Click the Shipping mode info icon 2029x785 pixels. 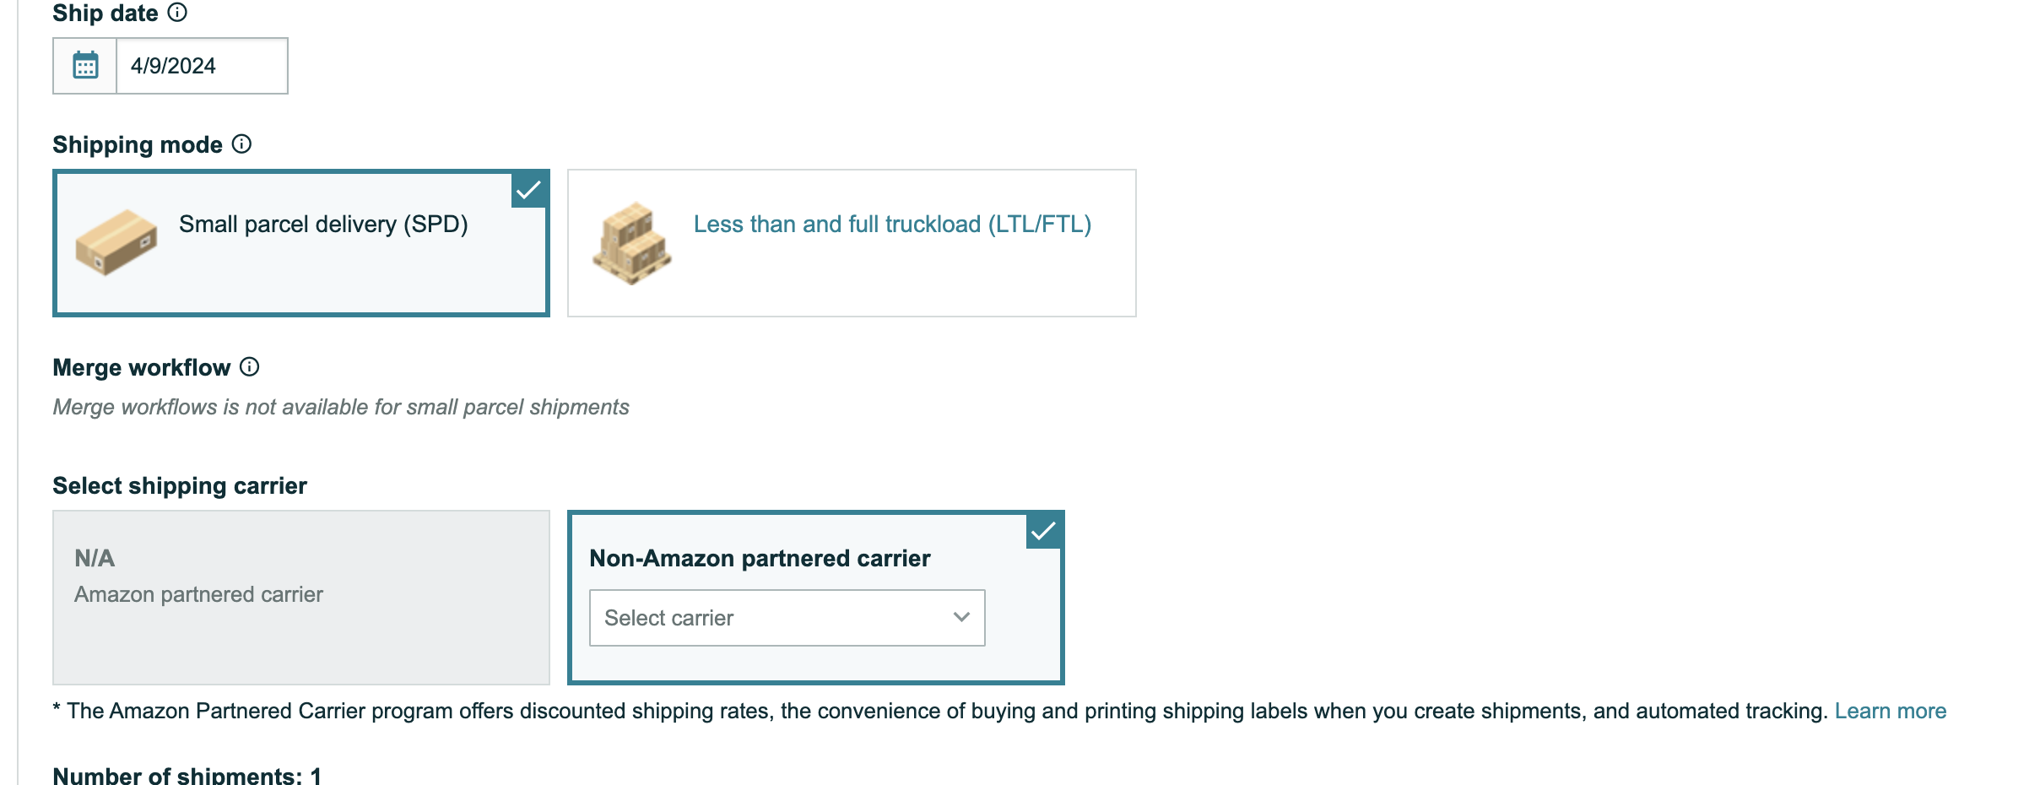[x=241, y=144]
